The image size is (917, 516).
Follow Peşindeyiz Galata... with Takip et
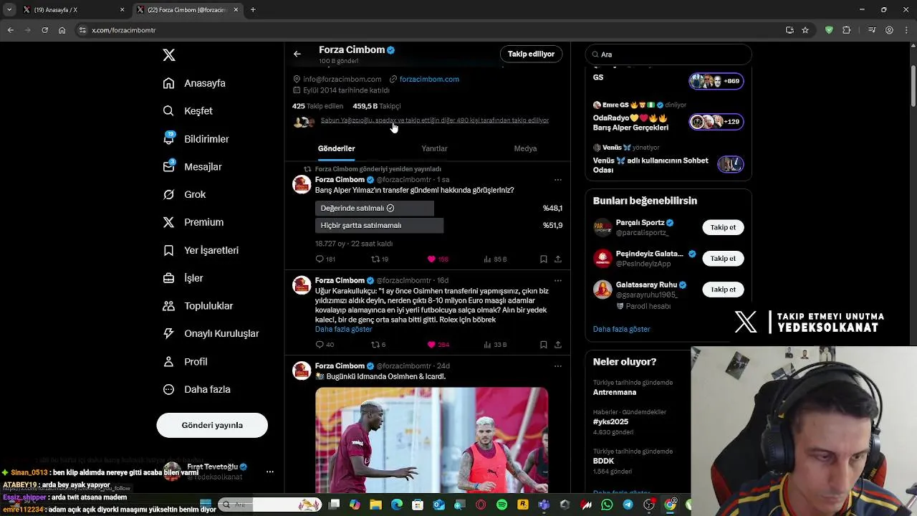coord(723,258)
